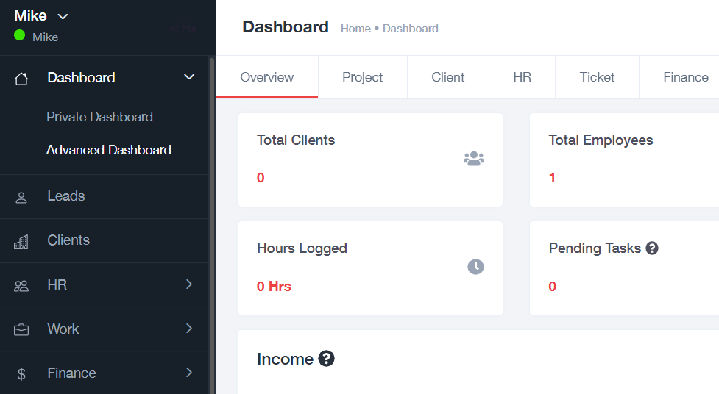Viewport: 719px width, 394px height.
Task: Collapse the Dashboard sidebar menu chevron
Action: click(189, 77)
